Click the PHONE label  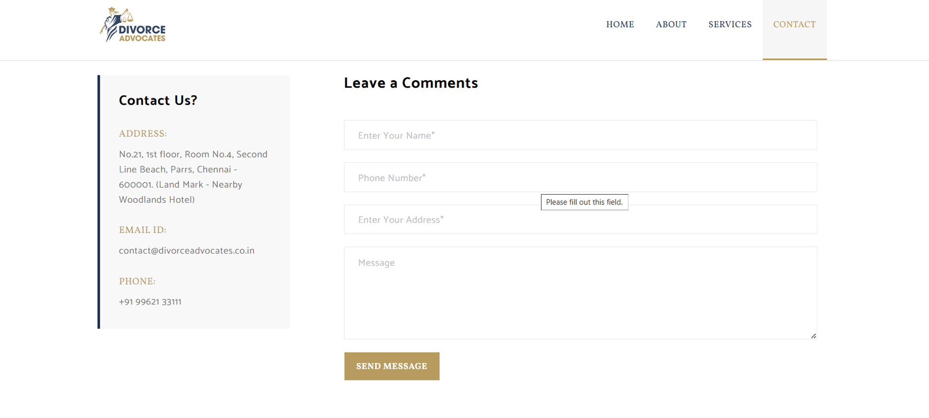click(137, 281)
